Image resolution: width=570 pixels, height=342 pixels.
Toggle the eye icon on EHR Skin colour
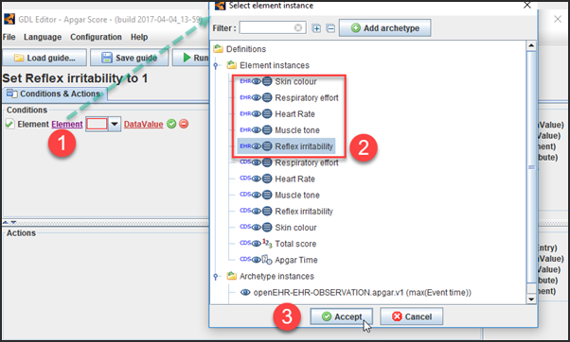257,81
